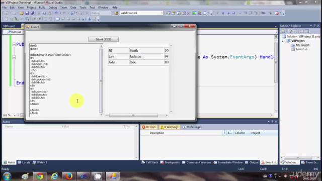Click the Continue play icon

[x=218, y=13]
